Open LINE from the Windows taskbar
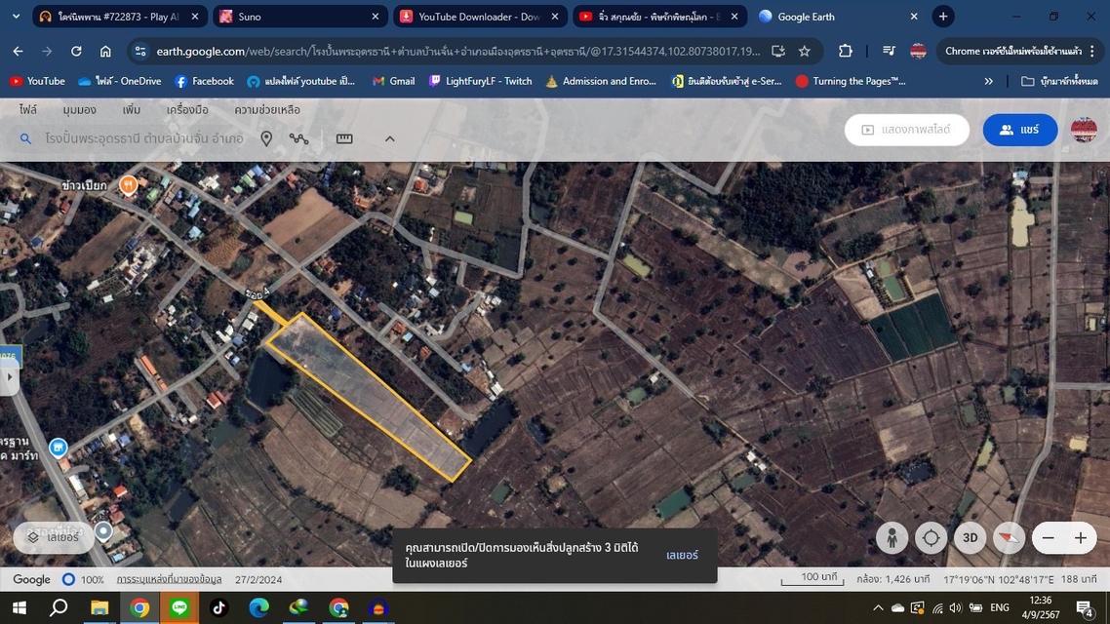 179,607
